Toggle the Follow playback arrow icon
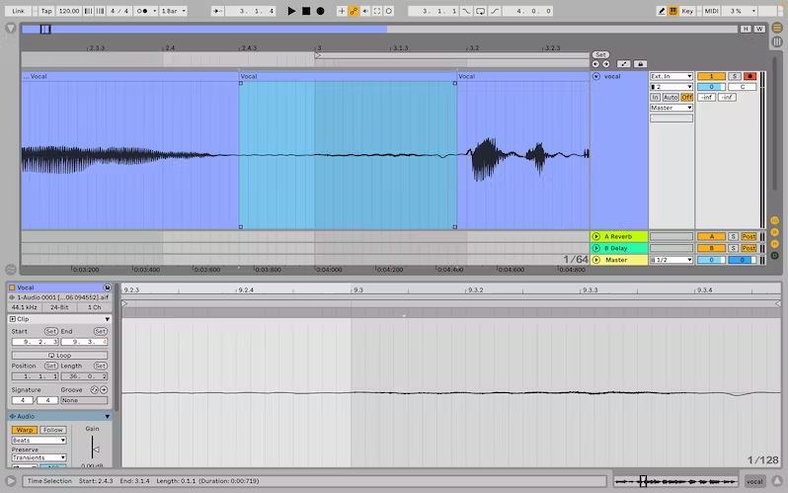The width and height of the screenshot is (788, 493). (217, 11)
